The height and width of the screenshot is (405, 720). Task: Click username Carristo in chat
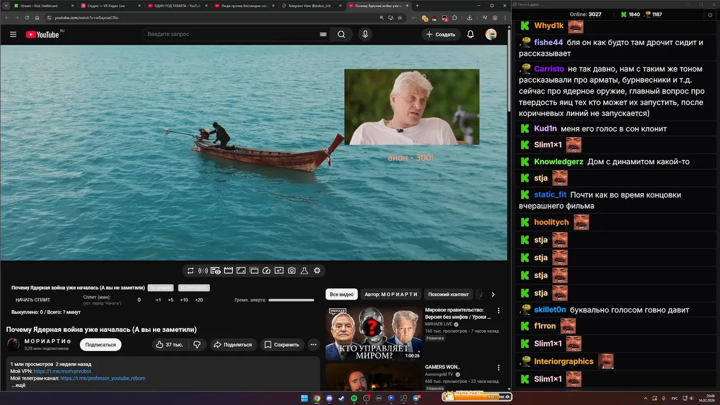549,69
